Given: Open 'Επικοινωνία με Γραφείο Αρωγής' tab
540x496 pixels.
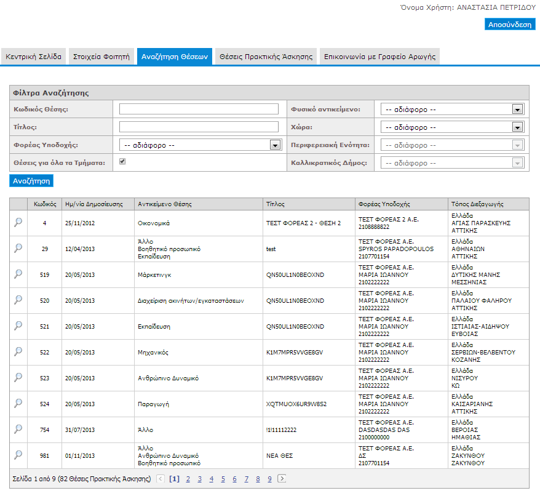Looking at the screenshot, I should point(379,57).
